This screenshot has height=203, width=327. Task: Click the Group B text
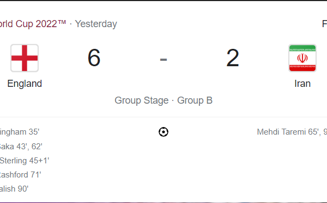click(195, 100)
